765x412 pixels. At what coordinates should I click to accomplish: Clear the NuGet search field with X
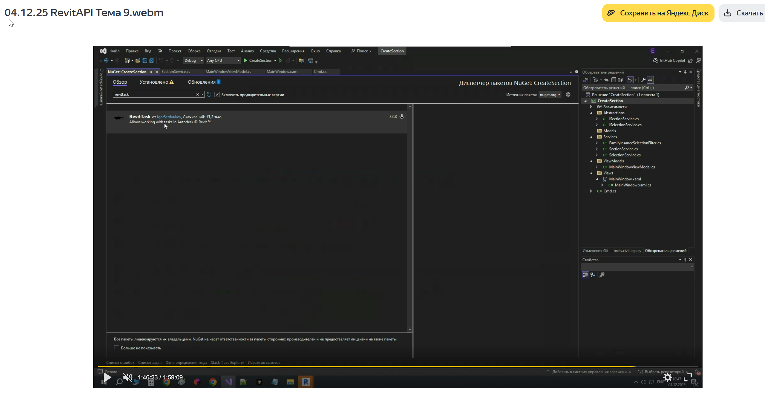(x=197, y=95)
